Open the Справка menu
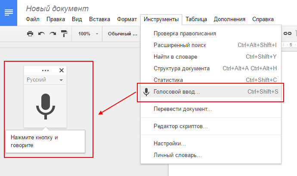 [263, 19]
